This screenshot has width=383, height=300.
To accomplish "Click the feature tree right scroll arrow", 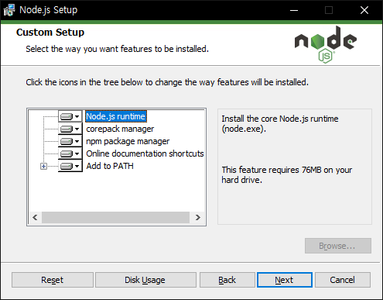I will (x=197, y=218).
